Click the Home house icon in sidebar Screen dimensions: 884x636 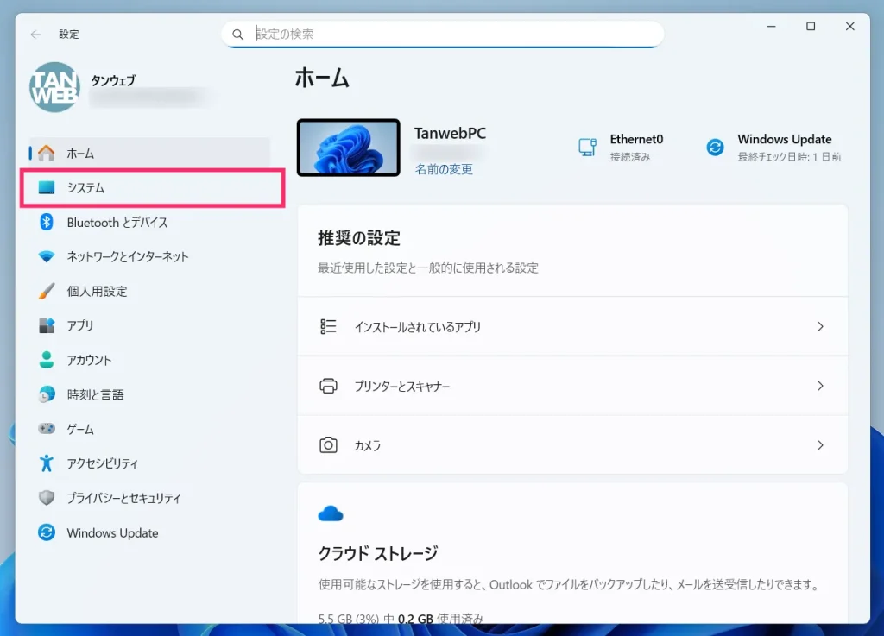47,153
